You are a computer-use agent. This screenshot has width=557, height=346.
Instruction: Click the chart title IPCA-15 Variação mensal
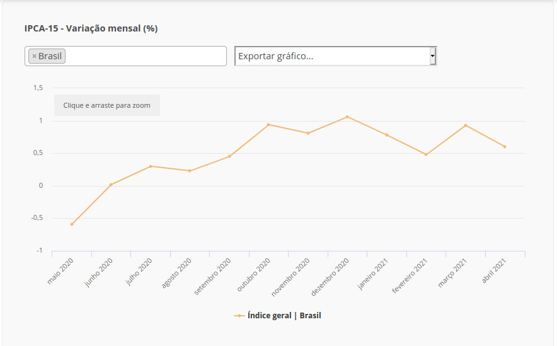pyautogui.click(x=91, y=28)
